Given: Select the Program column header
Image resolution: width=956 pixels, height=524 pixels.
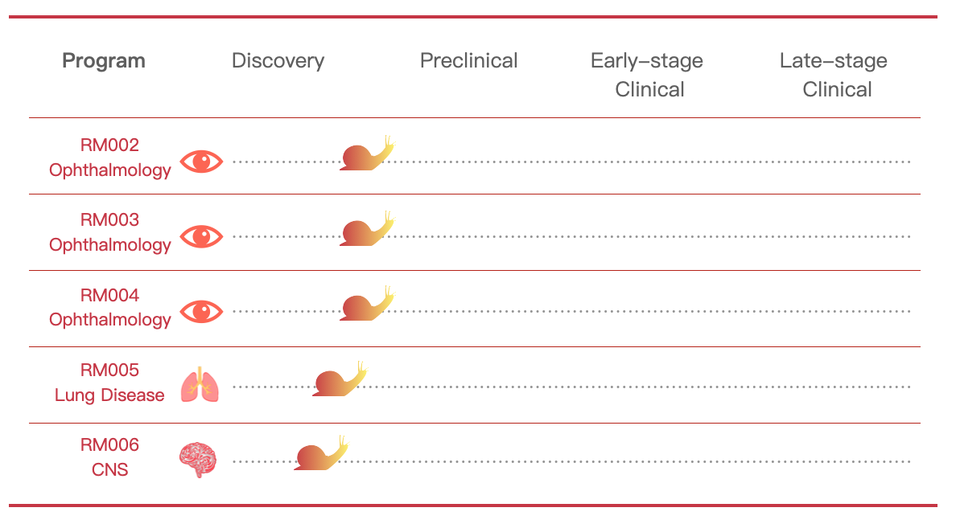Looking at the screenshot, I should point(104,61).
